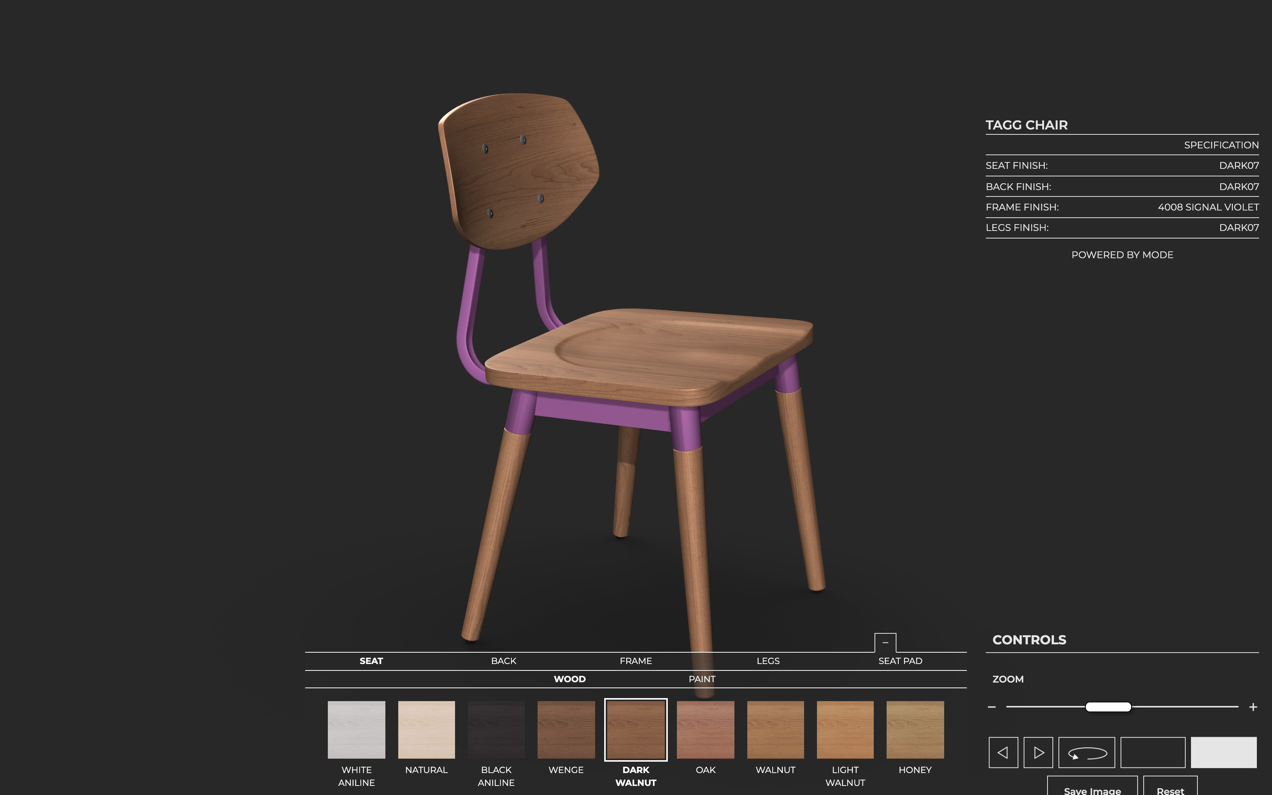This screenshot has width=1272, height=795.
Task: Click the auto-rotate orbit icon
Action: click(x=1086, y=753)
